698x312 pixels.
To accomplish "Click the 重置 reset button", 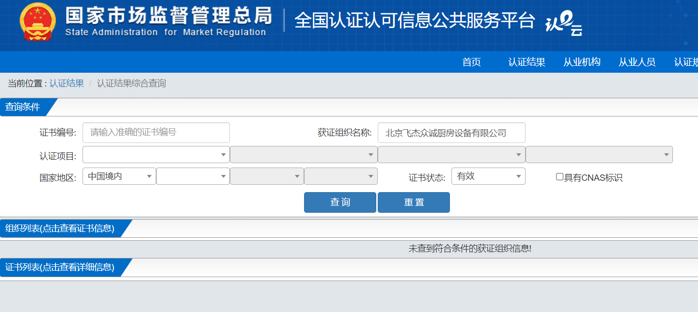I will (414, 202).
